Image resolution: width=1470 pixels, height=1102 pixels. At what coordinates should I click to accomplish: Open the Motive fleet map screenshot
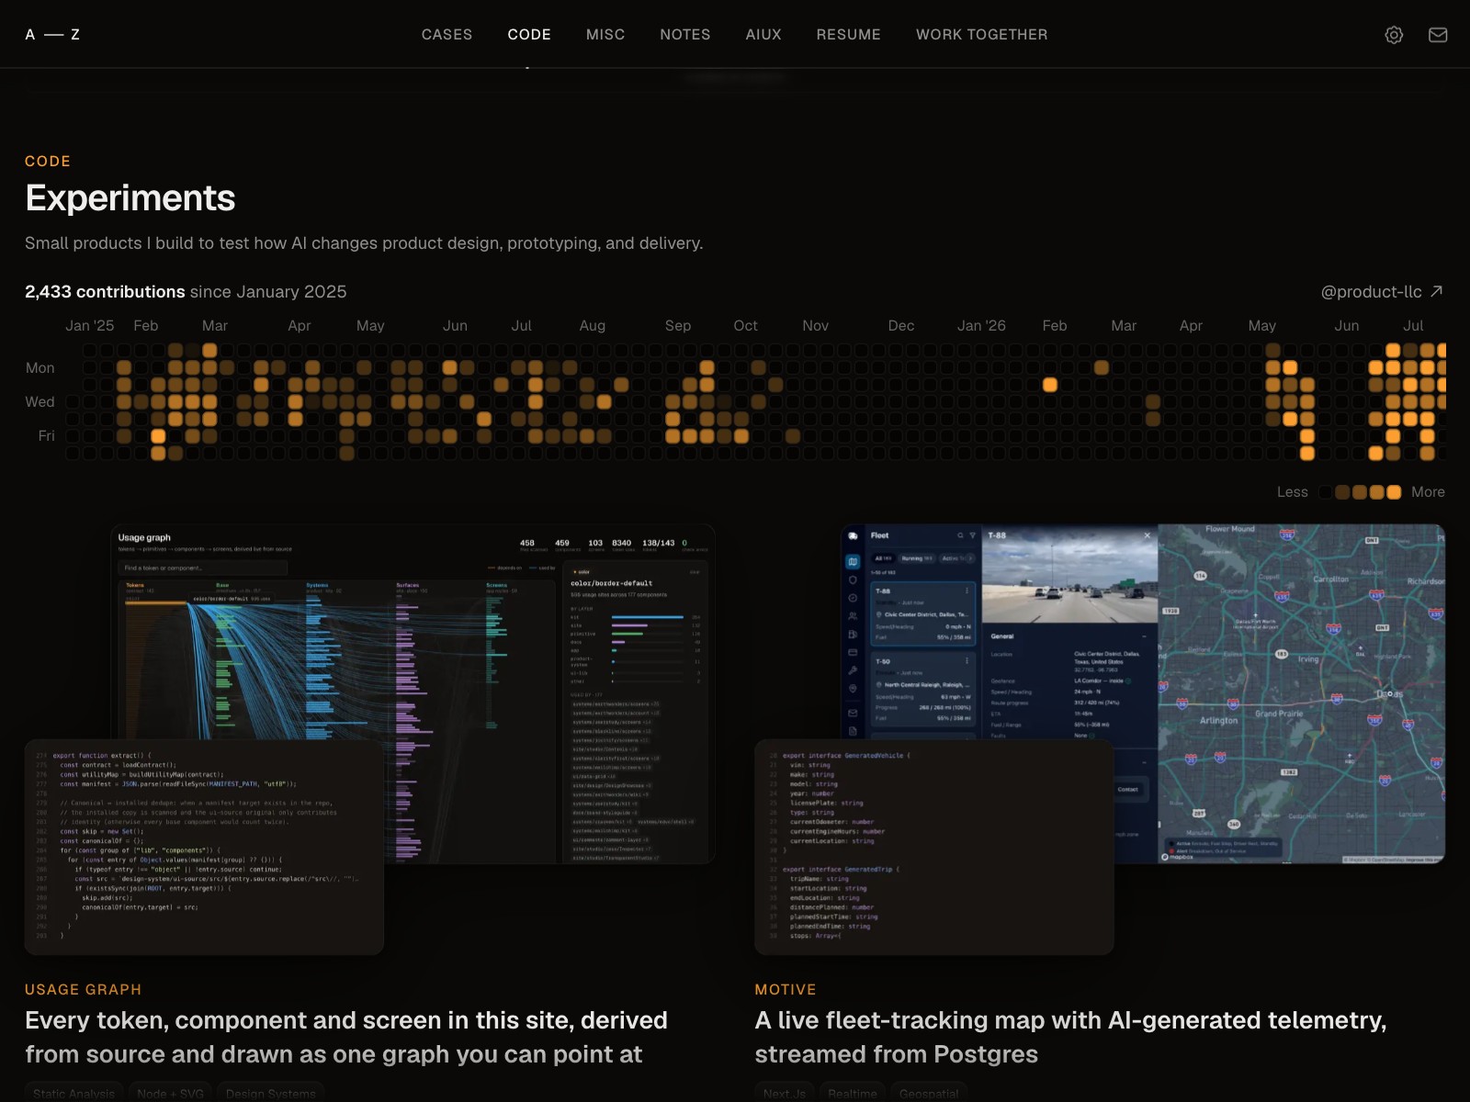[1143, 693]
